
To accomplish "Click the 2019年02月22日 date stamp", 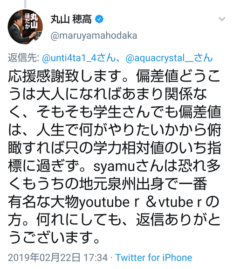I will (44, 258).
